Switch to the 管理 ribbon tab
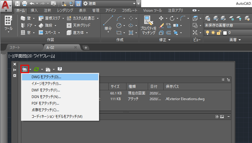 pos(96,10)
